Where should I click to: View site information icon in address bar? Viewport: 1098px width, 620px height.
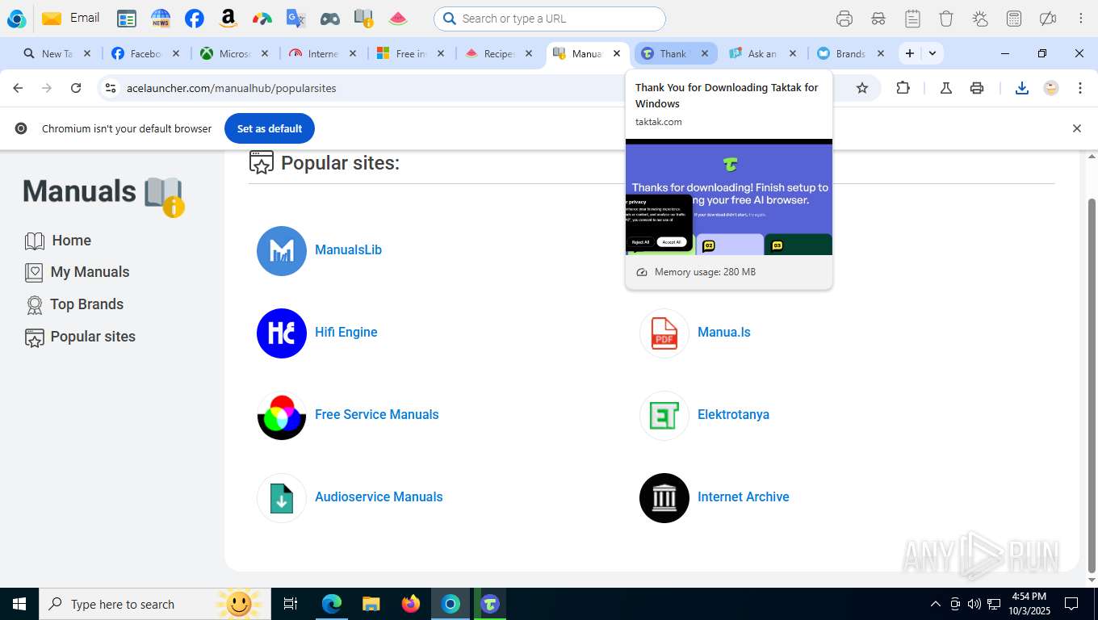(111, 88)
